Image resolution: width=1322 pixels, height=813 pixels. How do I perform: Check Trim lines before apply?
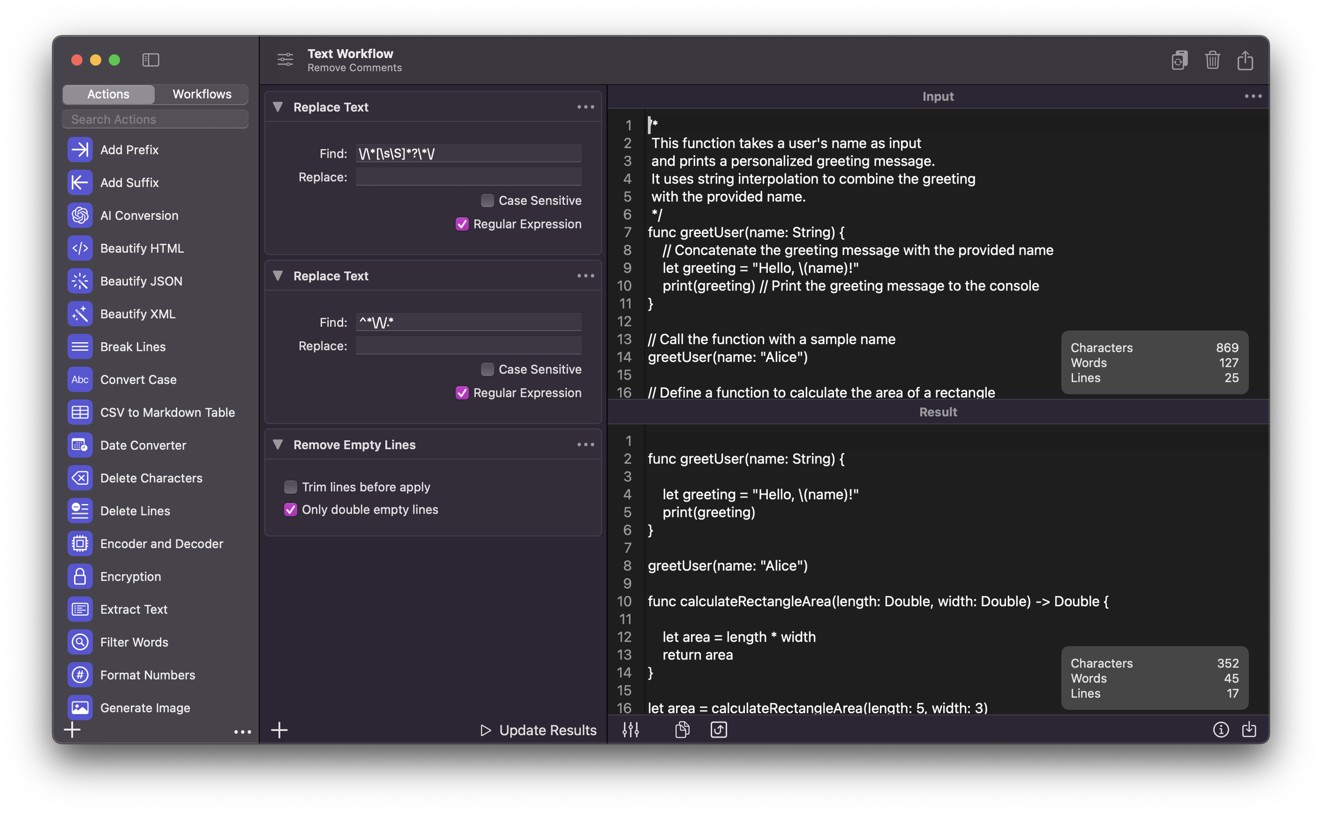click(x=290, y=487)
